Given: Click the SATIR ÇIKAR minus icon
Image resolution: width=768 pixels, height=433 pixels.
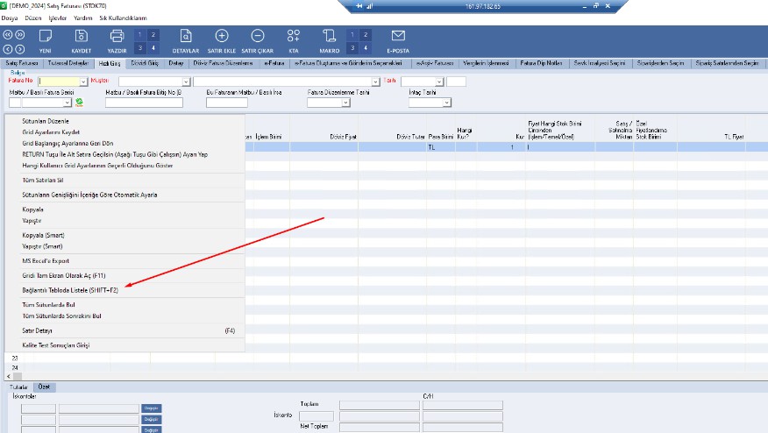Looking at the screenshot, I should coord(258,37).
